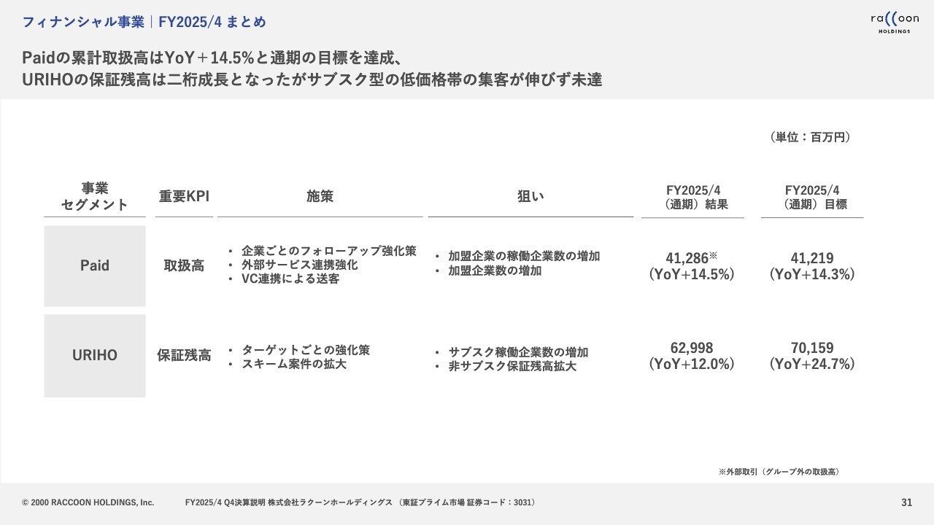The image size is (934, 525).
Task: Select the 'URIHO' segment box
Action: pyautogui.click(x=95, y=356)
